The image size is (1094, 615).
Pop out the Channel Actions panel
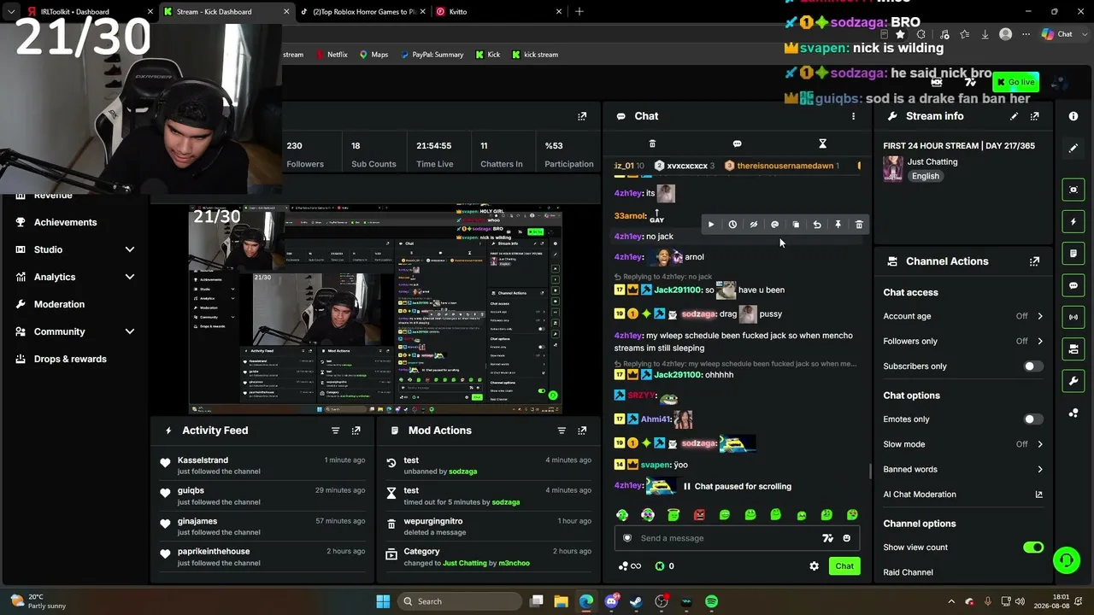pyautogui.click(x=1035, y=261)
